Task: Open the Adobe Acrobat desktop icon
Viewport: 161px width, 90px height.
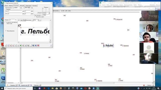Action: pyautogui.click(x=3, y=45)
